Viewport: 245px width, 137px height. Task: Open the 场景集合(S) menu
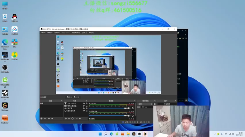(x=76, y=33)
